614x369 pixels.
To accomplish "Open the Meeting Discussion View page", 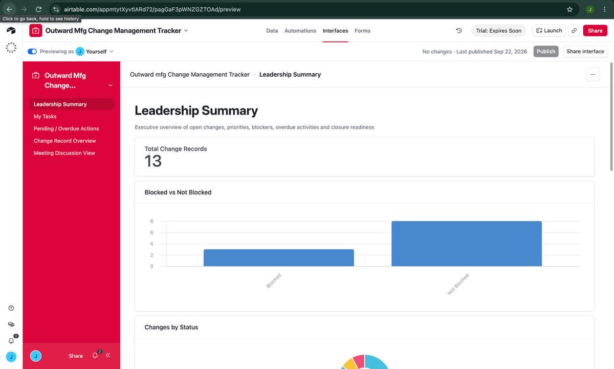I will point(72,154).
